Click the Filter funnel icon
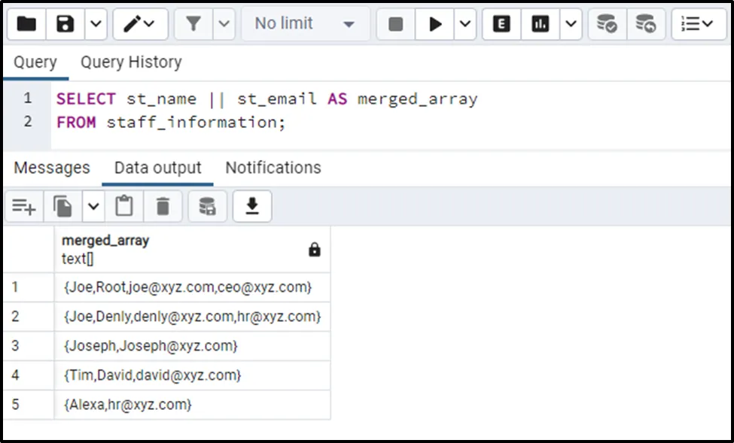Viewport: 734px width, 443px height. [x=193, y=24]
